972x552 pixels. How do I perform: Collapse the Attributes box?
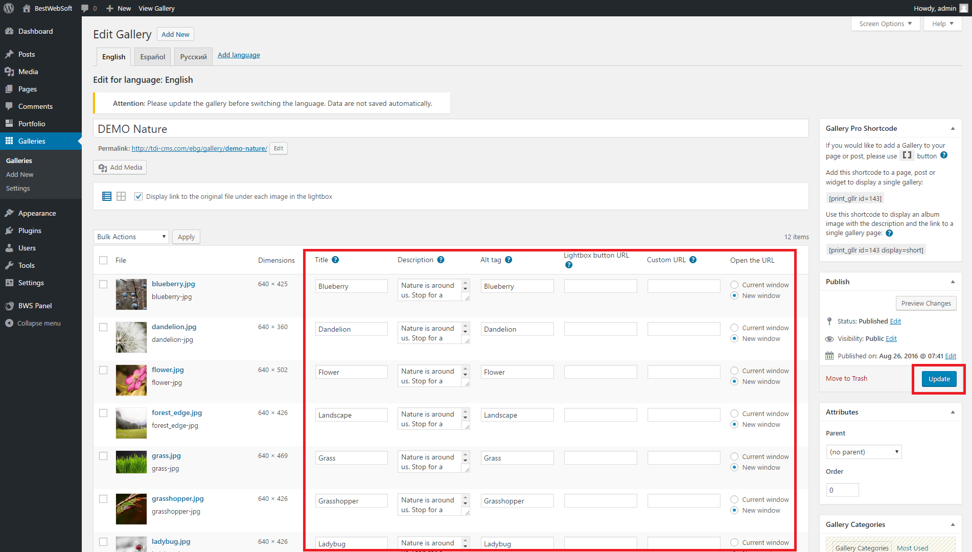click(953, 412)
